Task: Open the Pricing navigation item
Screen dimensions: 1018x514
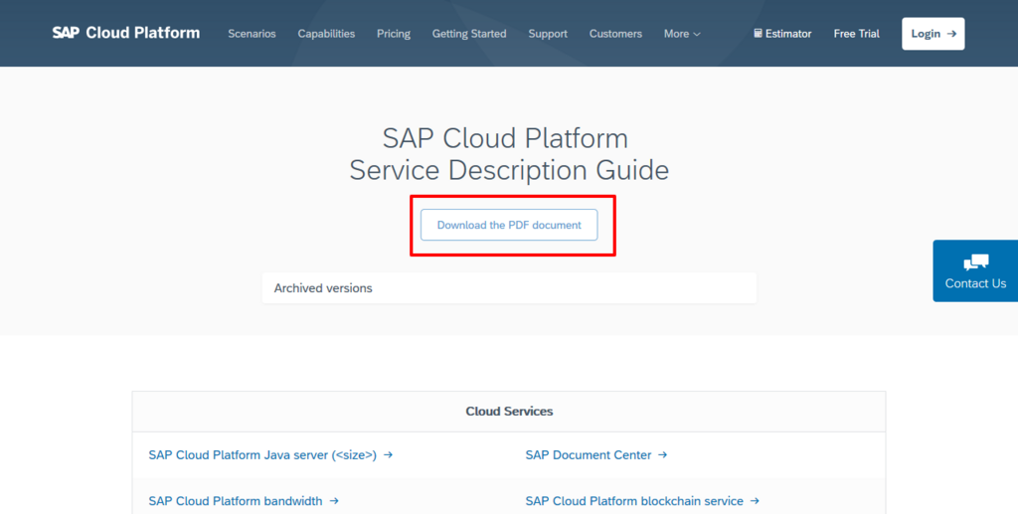Action: [394, 34]
